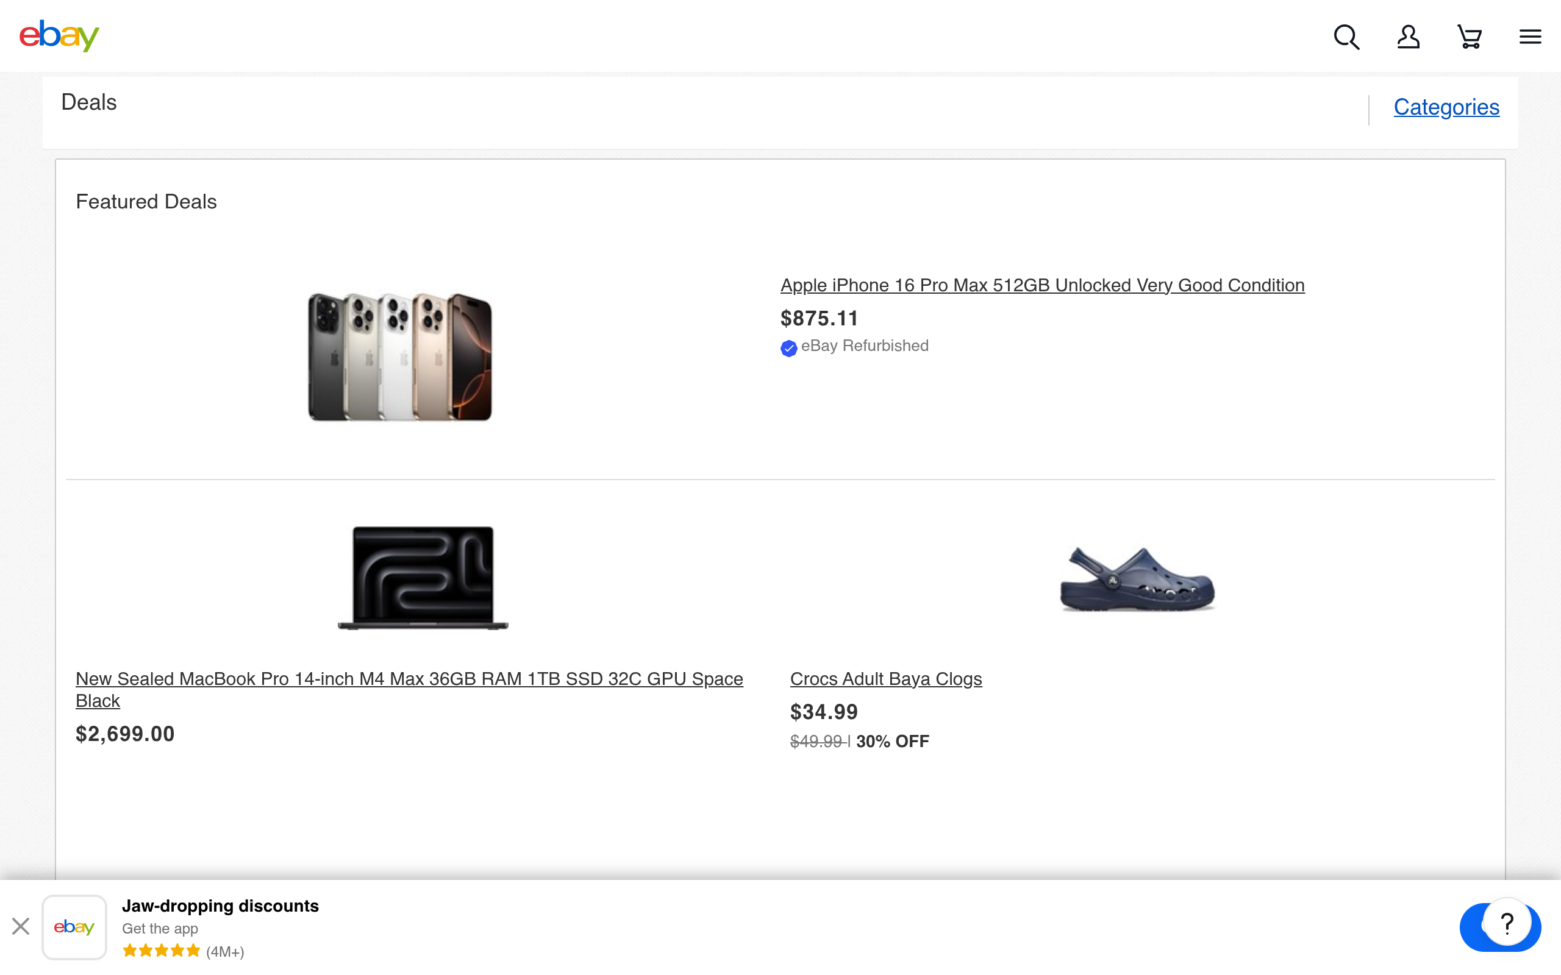Screen dimensions: 1561x975
Task: Go to eBay home via header logo
Action: pos(59,35)
